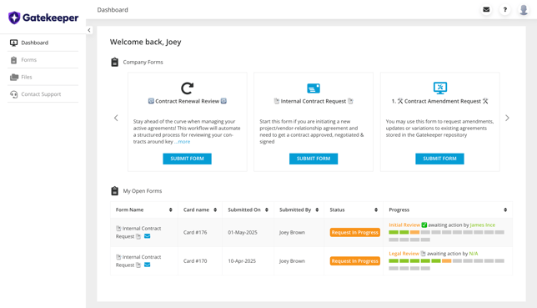Submit the Contract Renewal Review form
Viewport: 537px width, 308px height.
tap(187, 159)
